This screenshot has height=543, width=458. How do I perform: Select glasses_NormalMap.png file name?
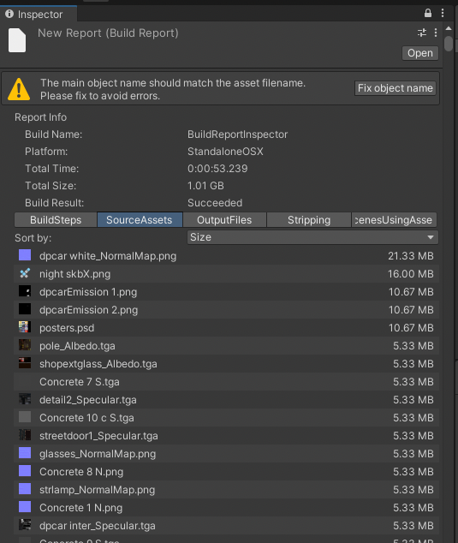click(x=98, y=454)
